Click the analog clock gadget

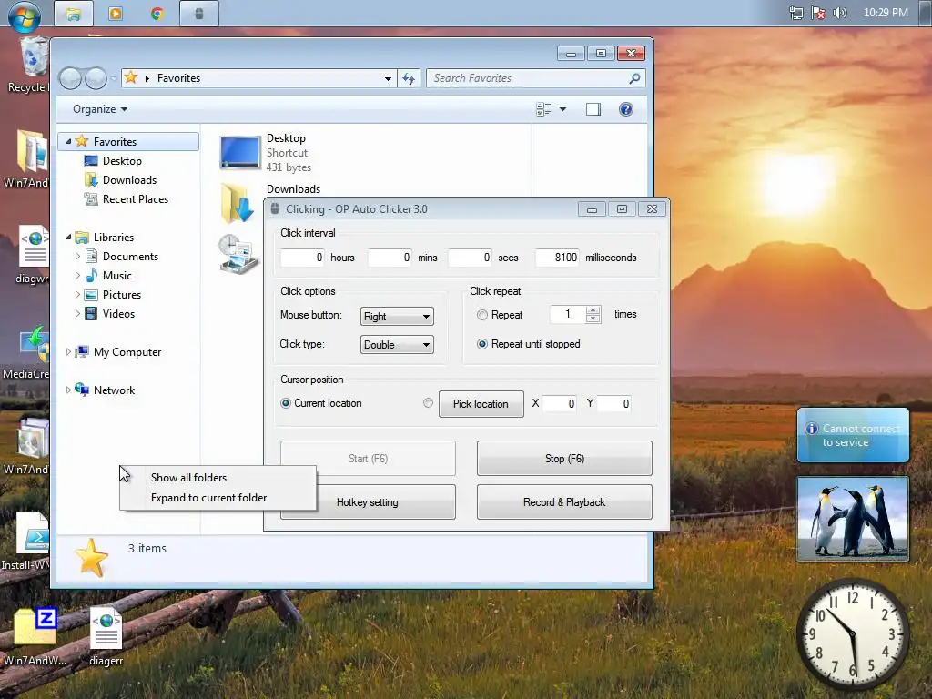(x=853, y=633)
